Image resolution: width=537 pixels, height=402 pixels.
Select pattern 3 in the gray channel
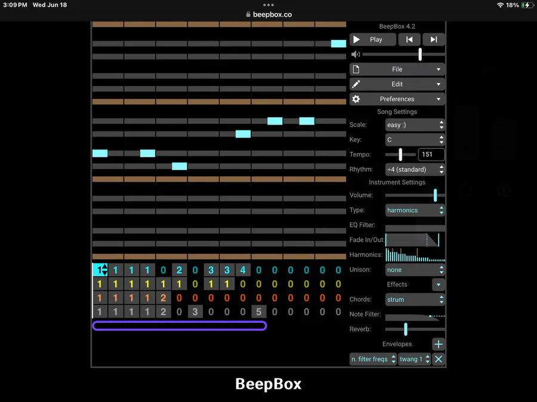[195, 311]
